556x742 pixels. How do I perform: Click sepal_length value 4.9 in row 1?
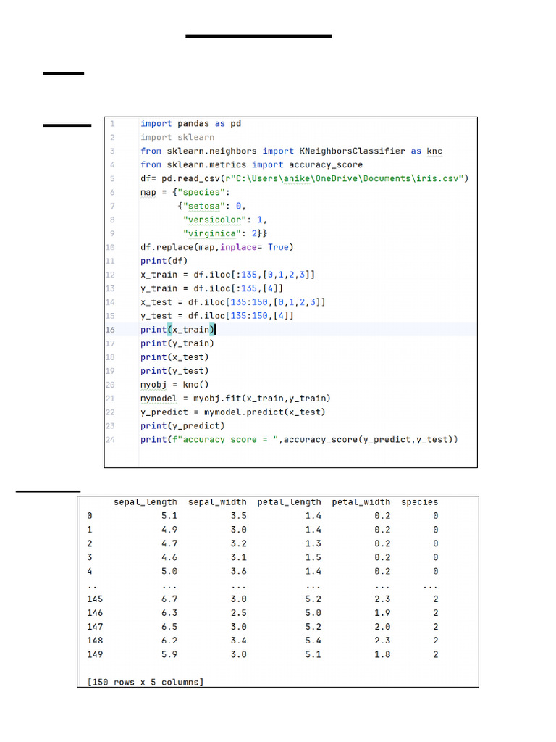169,530
